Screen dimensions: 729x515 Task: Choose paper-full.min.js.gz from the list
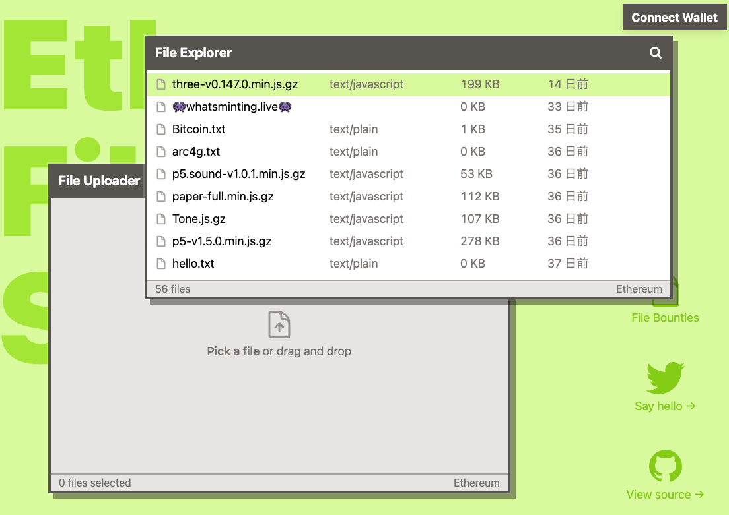[223, 197]
